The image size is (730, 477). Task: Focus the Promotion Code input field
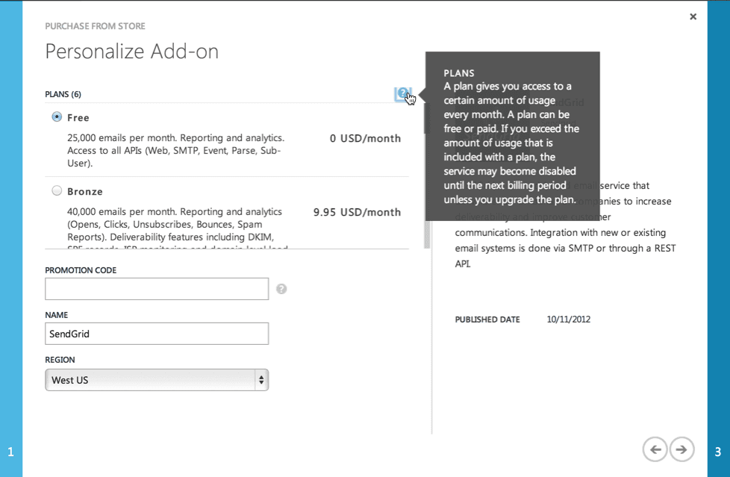(x=157, y=289)
